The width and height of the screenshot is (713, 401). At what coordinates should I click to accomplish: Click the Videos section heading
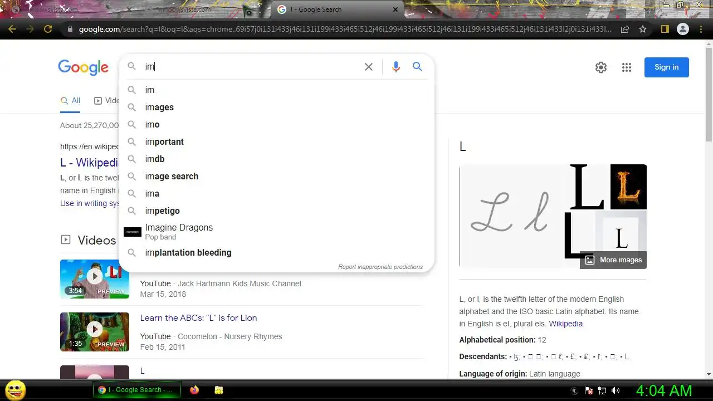(97, 240)
